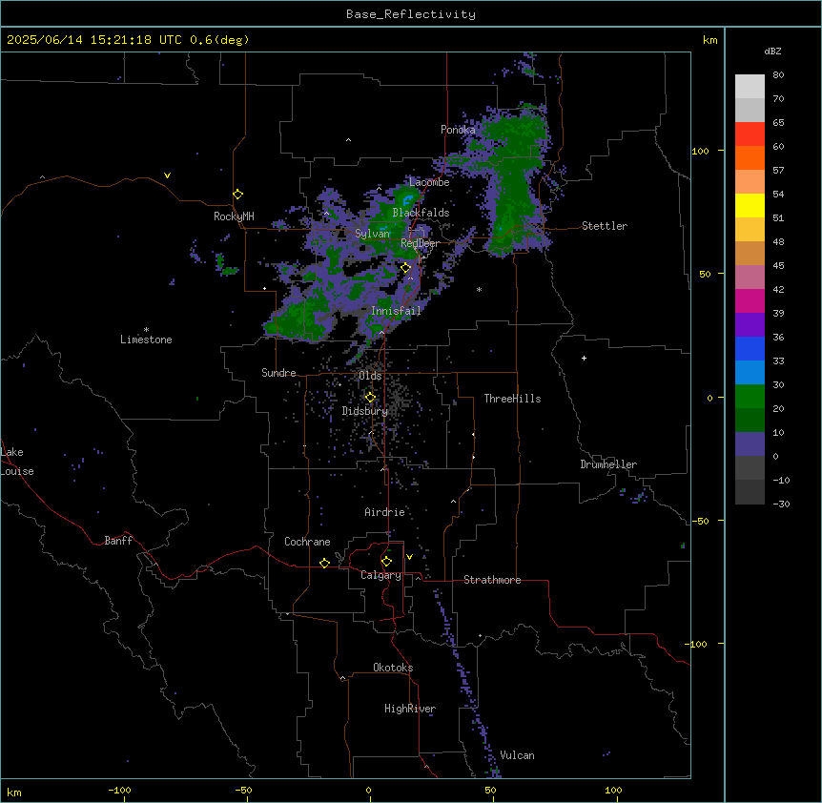This screenshot has height=803, width=822.
Task: Click the dBZ legend heading
Action: click(x=772, y=51)
